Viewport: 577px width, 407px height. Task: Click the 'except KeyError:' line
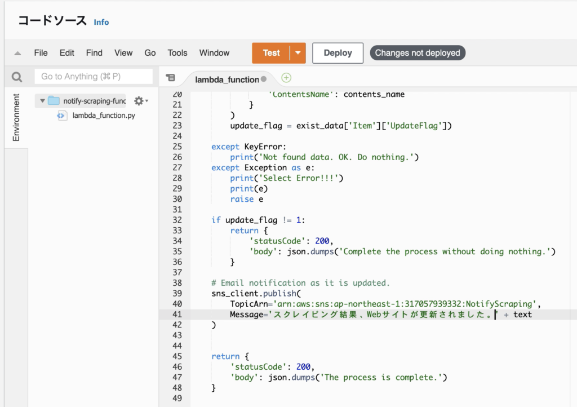(248, 147)
